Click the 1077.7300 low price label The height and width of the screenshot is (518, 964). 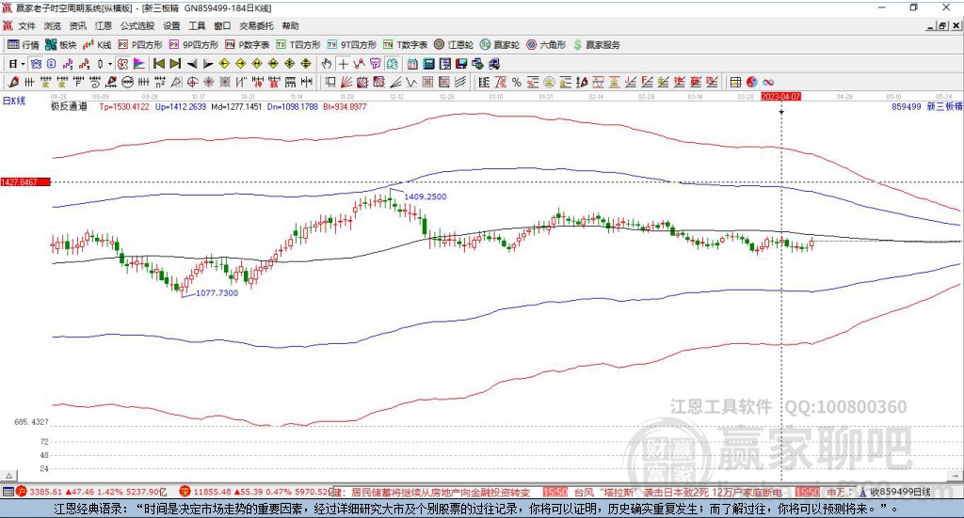[x=217, y=293]
